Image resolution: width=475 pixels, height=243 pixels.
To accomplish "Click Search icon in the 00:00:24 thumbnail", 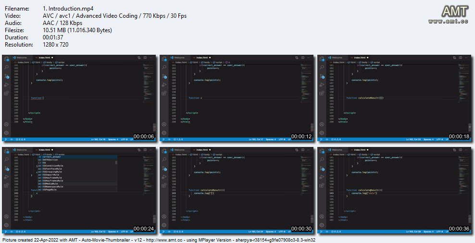I will (6, 159).
